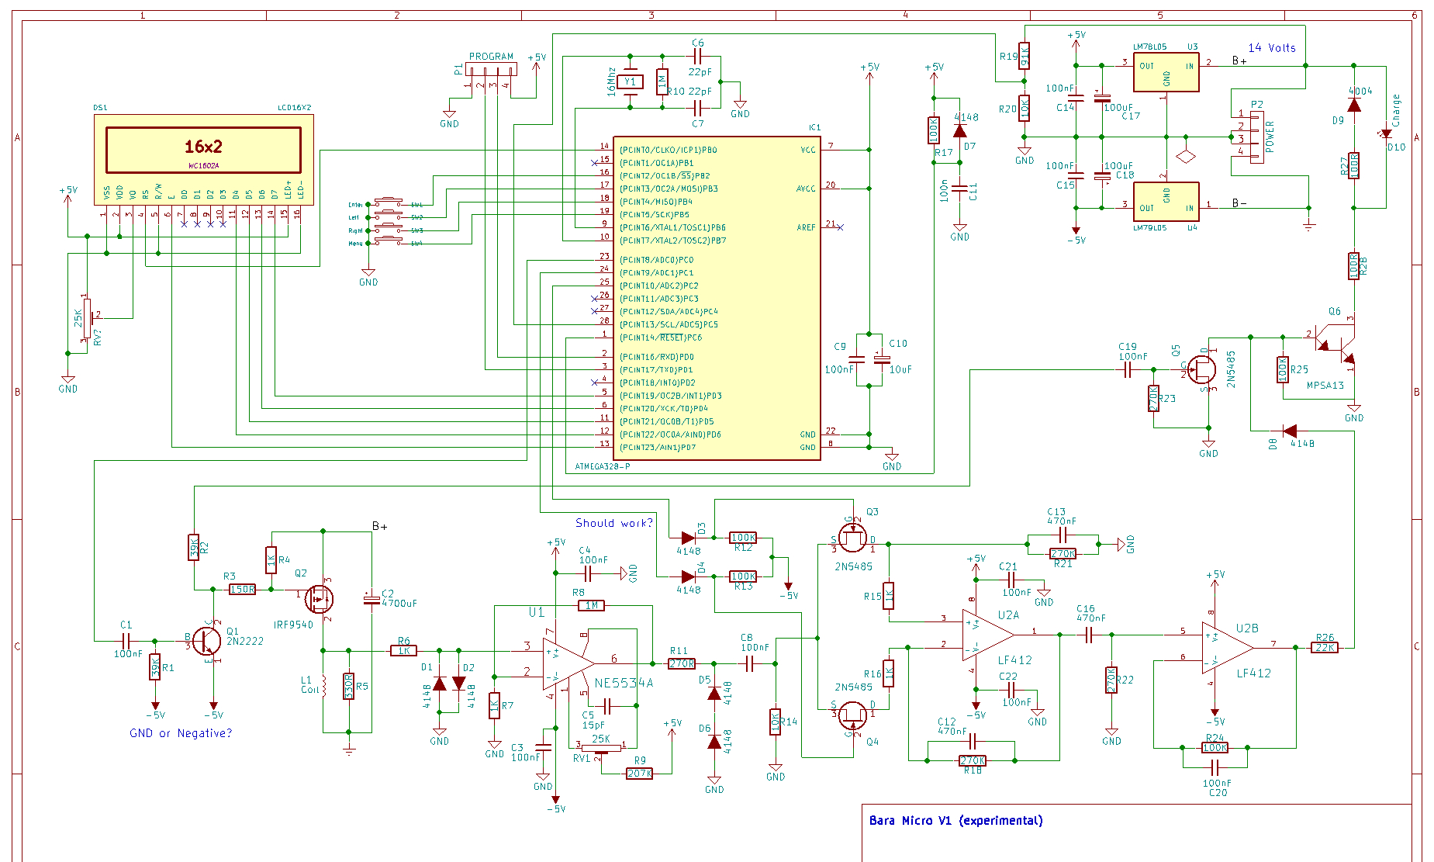This screenshot has height=862, width=1434.
Task: Click the "MPSA13" part label
Action: pos(1325,386)
